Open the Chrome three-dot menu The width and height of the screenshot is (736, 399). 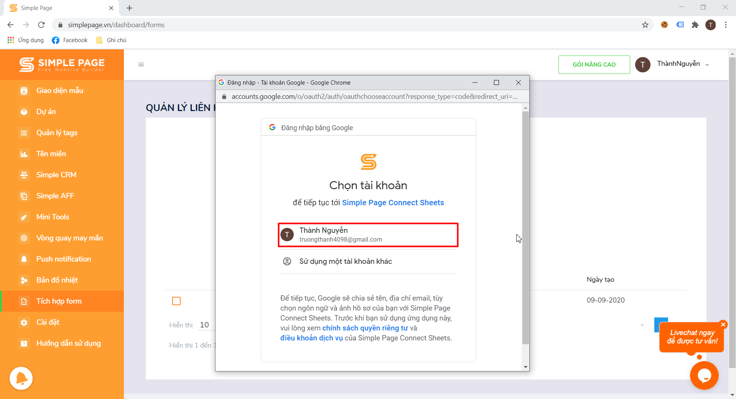click(x=726, y=25)
